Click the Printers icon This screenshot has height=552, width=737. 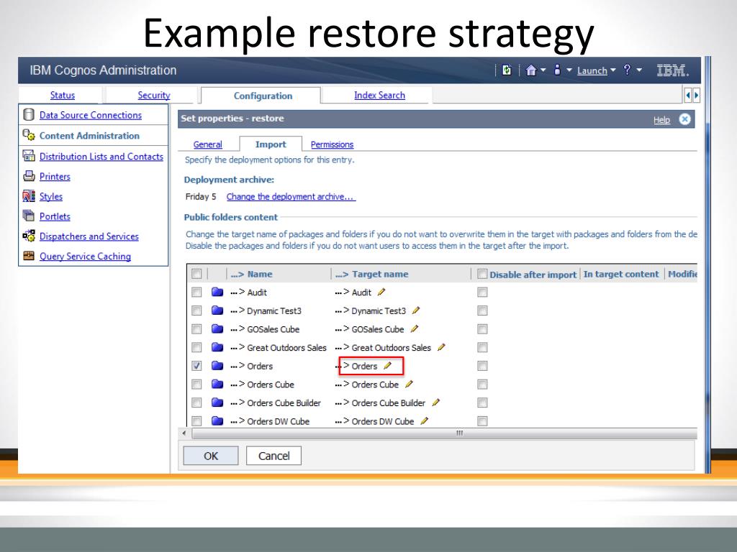(29, 176)
